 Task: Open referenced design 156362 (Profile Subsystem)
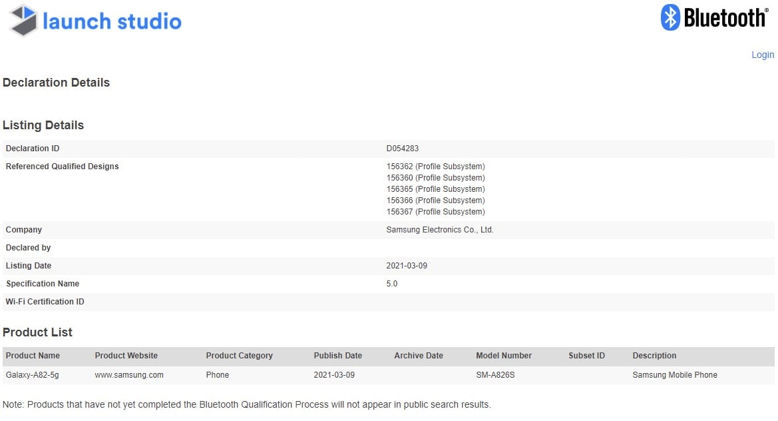tap(435, 167)
